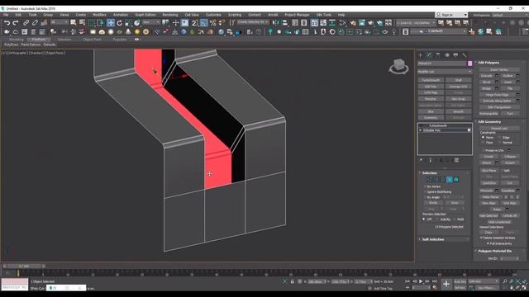
Task: Click the rectangular selection region icon
Action: point(92,23)
